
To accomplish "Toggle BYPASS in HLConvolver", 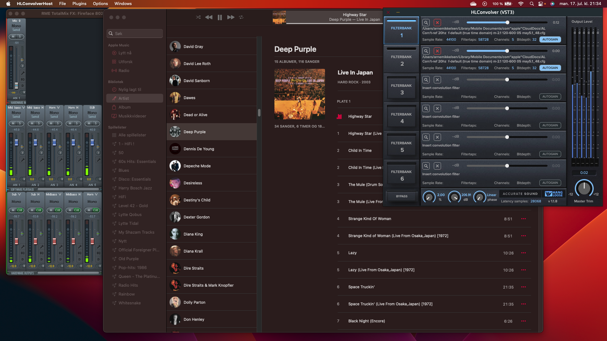I will 402,196.
